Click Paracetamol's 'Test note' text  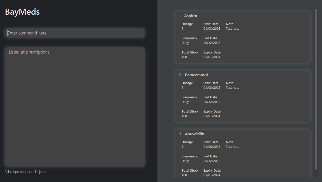[232, 88]
